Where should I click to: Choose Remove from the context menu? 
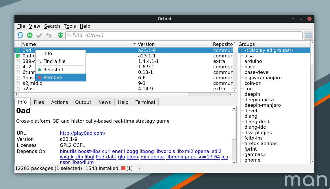pyautogui.click(x=53, y=77)
